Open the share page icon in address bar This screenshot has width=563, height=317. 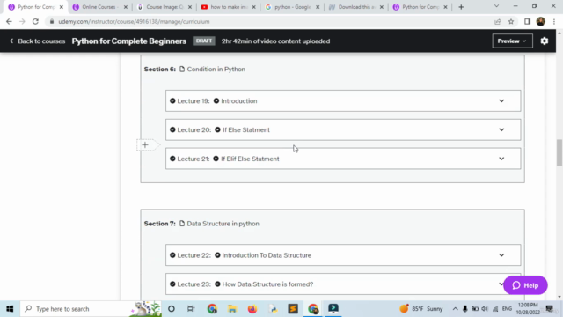(498, 21)
